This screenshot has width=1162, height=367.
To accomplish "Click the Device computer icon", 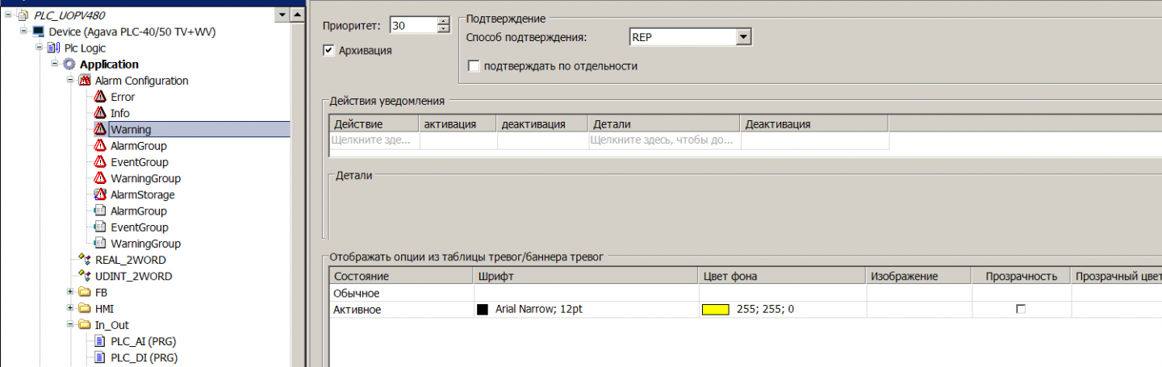I will pos(38,31).
